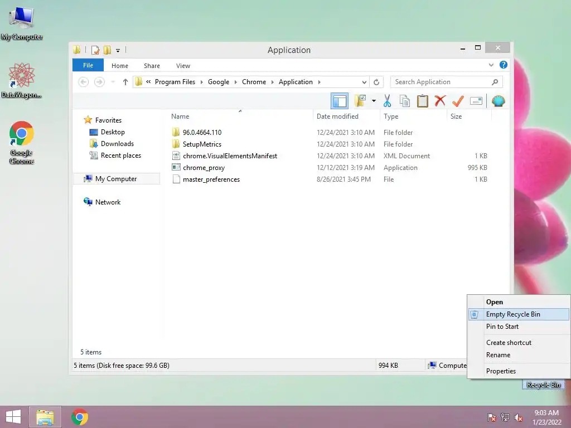Click the orange checkmark Properties icon
Image resolution: width=571 pixels, height=428 pixels.
[x=458, y=101]
